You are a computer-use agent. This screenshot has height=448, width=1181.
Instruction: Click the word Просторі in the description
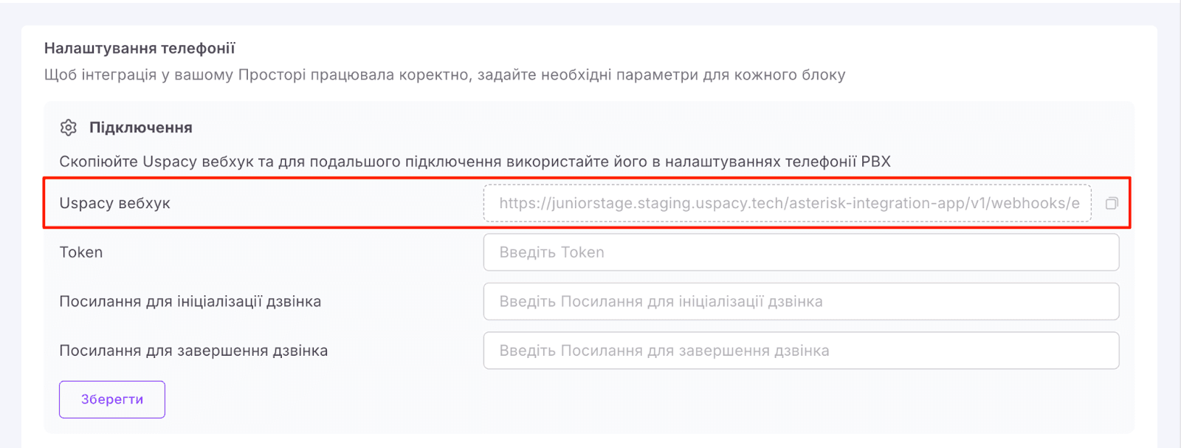coord(272,75)
